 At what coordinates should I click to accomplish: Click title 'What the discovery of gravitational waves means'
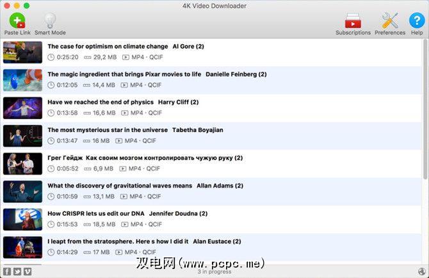click(x=120, y=186)
